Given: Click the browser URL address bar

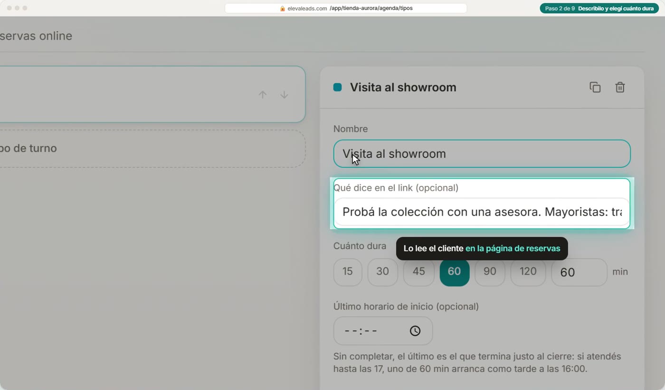Looking at the screenshot, I should pos(346,9).
